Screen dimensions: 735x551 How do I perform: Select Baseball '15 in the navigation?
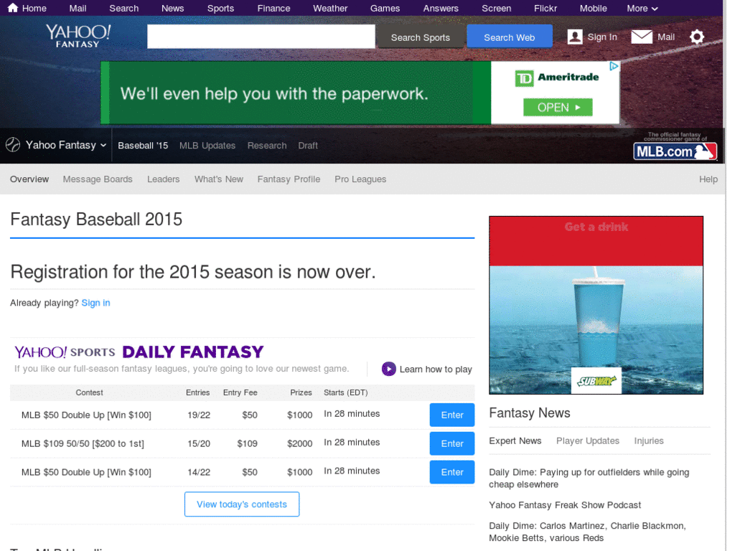click(x=142, y=145)
